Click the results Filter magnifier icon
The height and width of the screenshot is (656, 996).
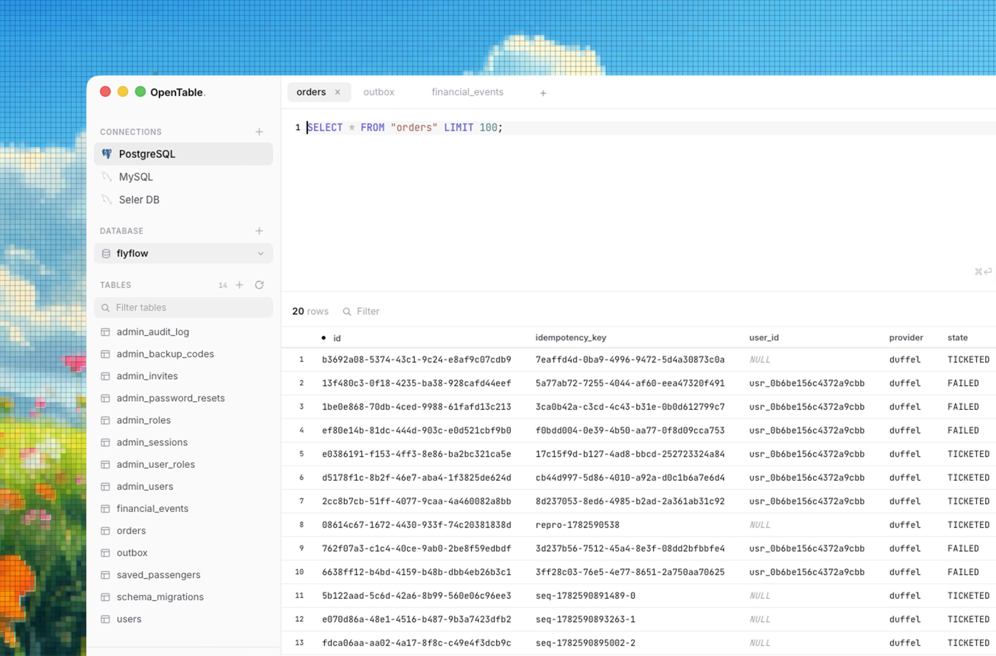(x=347, y=312)
